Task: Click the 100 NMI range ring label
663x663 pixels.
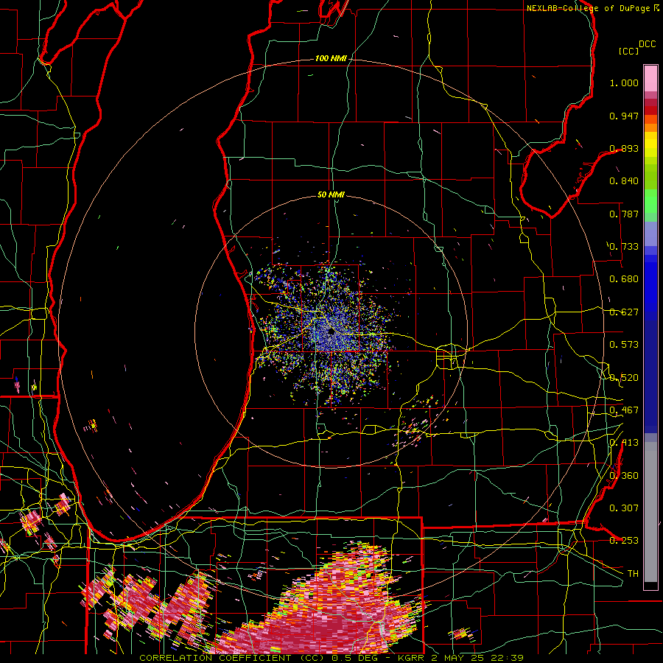Action: pyautogui.click(x=331, y=58)
